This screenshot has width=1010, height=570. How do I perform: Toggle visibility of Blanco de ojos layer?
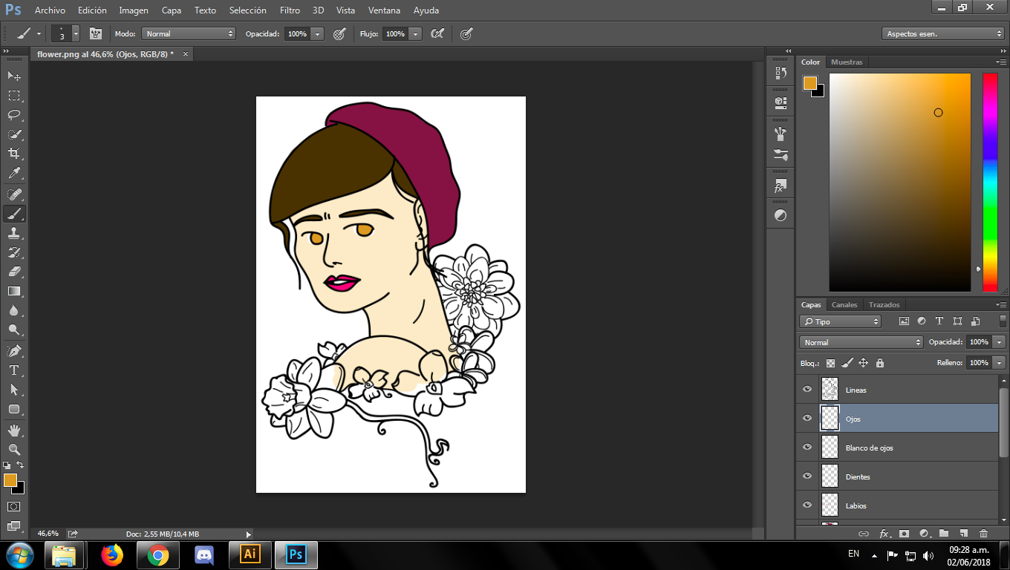click(807, 447)
